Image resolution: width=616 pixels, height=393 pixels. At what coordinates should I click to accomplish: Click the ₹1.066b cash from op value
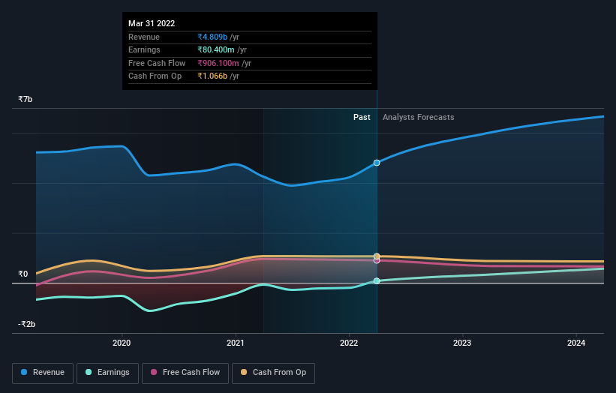tap(212, 76)
